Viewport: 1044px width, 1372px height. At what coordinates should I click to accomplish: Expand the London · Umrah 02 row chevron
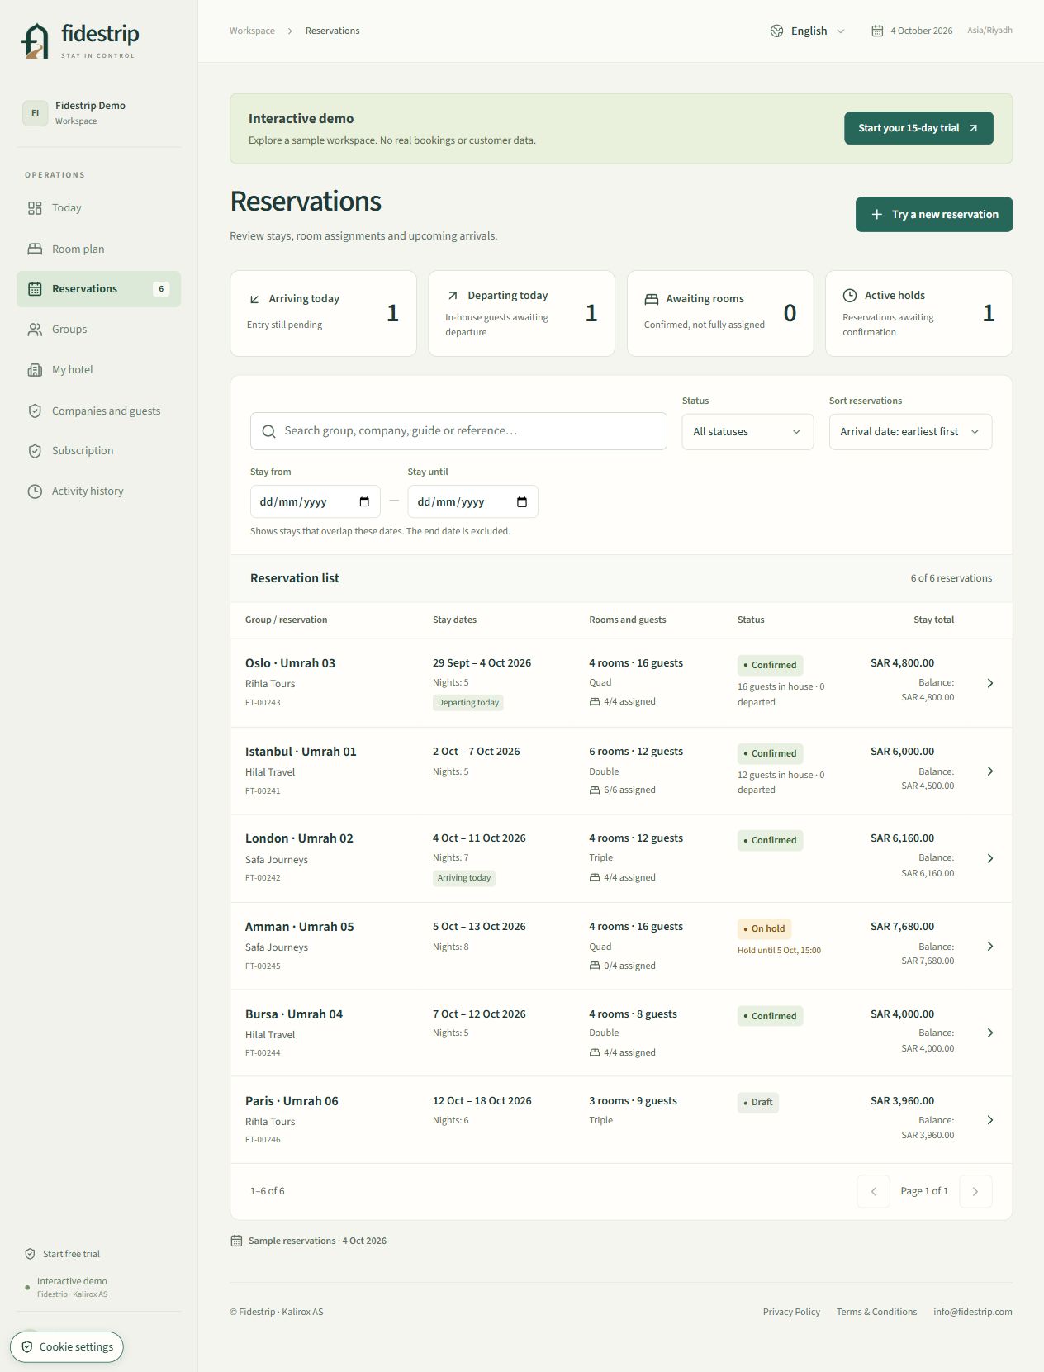click(x=990, y=858)
